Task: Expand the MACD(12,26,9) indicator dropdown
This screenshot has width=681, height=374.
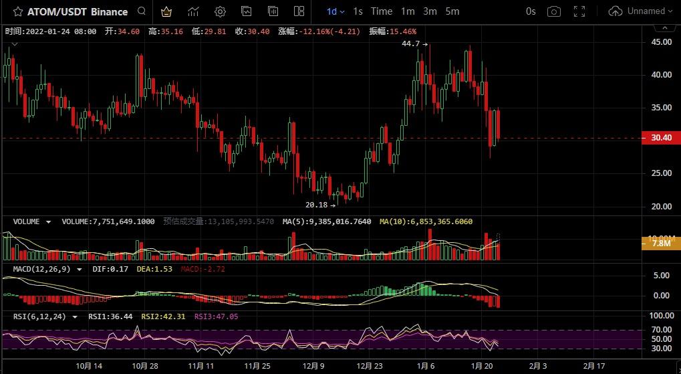Action: point(80,269)
